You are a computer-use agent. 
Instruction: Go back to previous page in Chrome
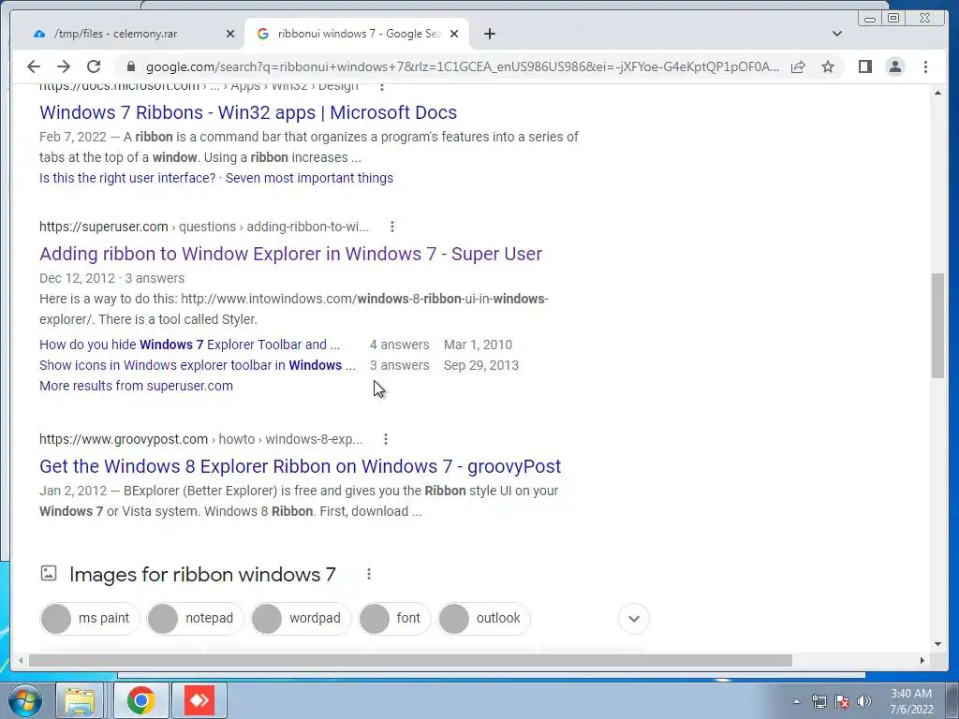[x=34, y=66]
